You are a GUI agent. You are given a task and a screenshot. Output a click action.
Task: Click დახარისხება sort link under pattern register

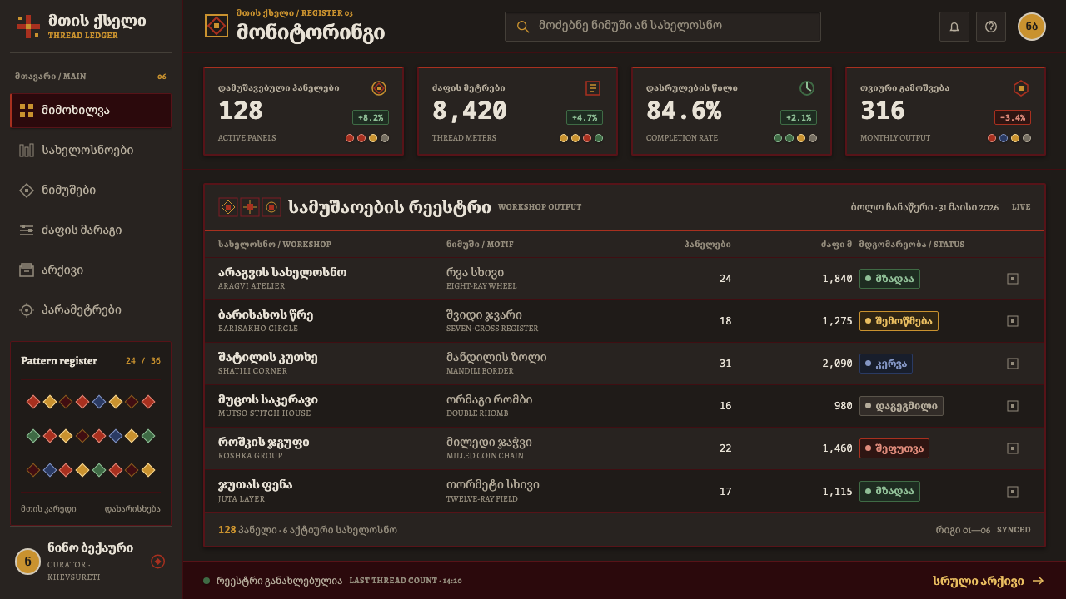[132, 508]
